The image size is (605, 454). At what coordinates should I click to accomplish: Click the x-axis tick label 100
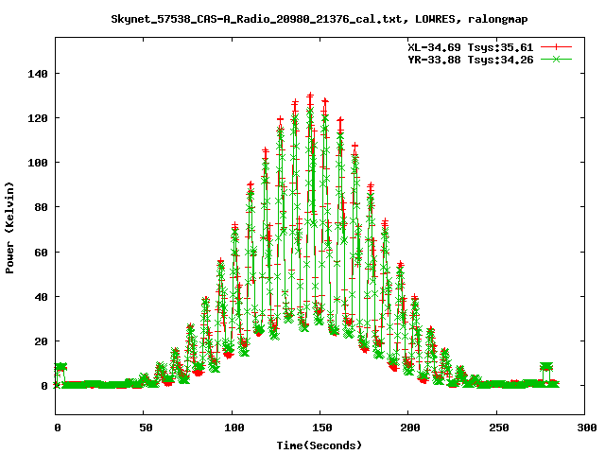(233, 428)
